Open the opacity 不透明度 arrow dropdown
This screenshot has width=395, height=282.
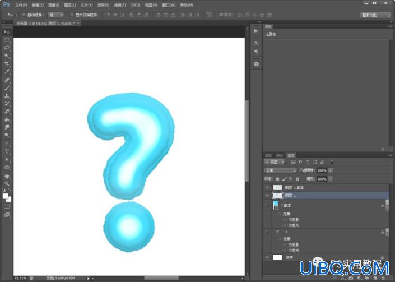coord(331,170)
